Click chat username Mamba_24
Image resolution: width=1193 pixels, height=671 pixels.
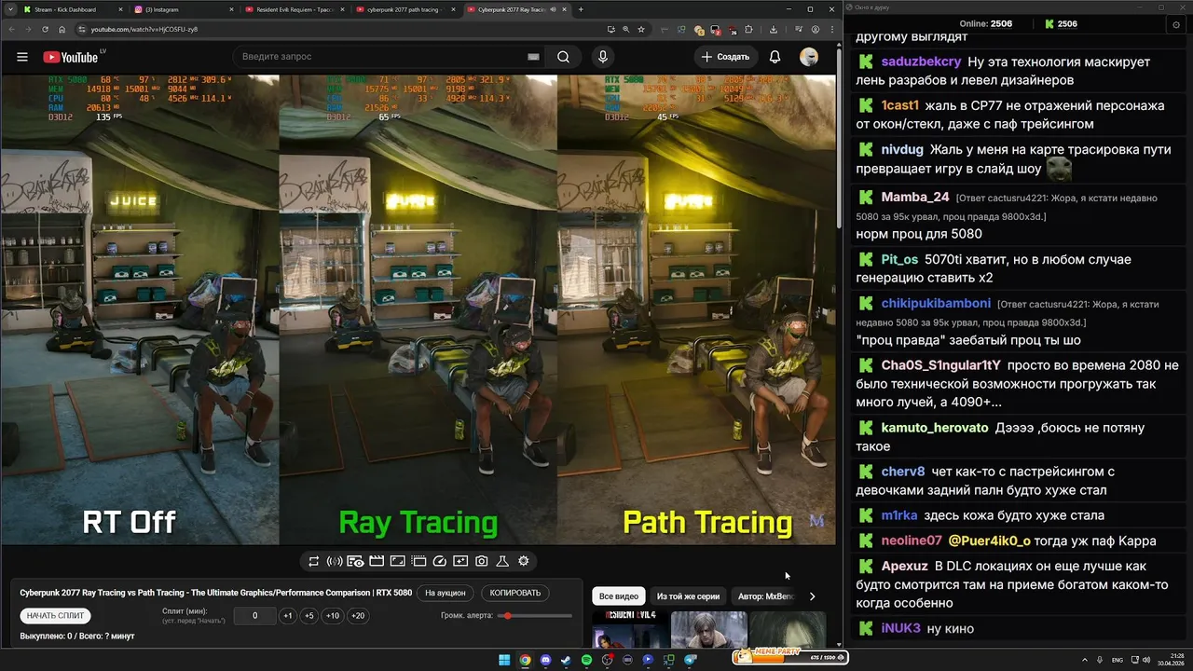point(915,197)
